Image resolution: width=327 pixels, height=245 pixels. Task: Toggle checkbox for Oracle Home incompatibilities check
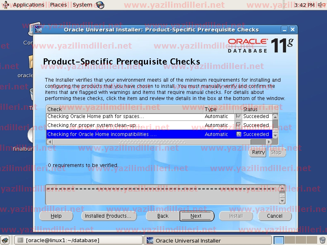coord(239,134)
